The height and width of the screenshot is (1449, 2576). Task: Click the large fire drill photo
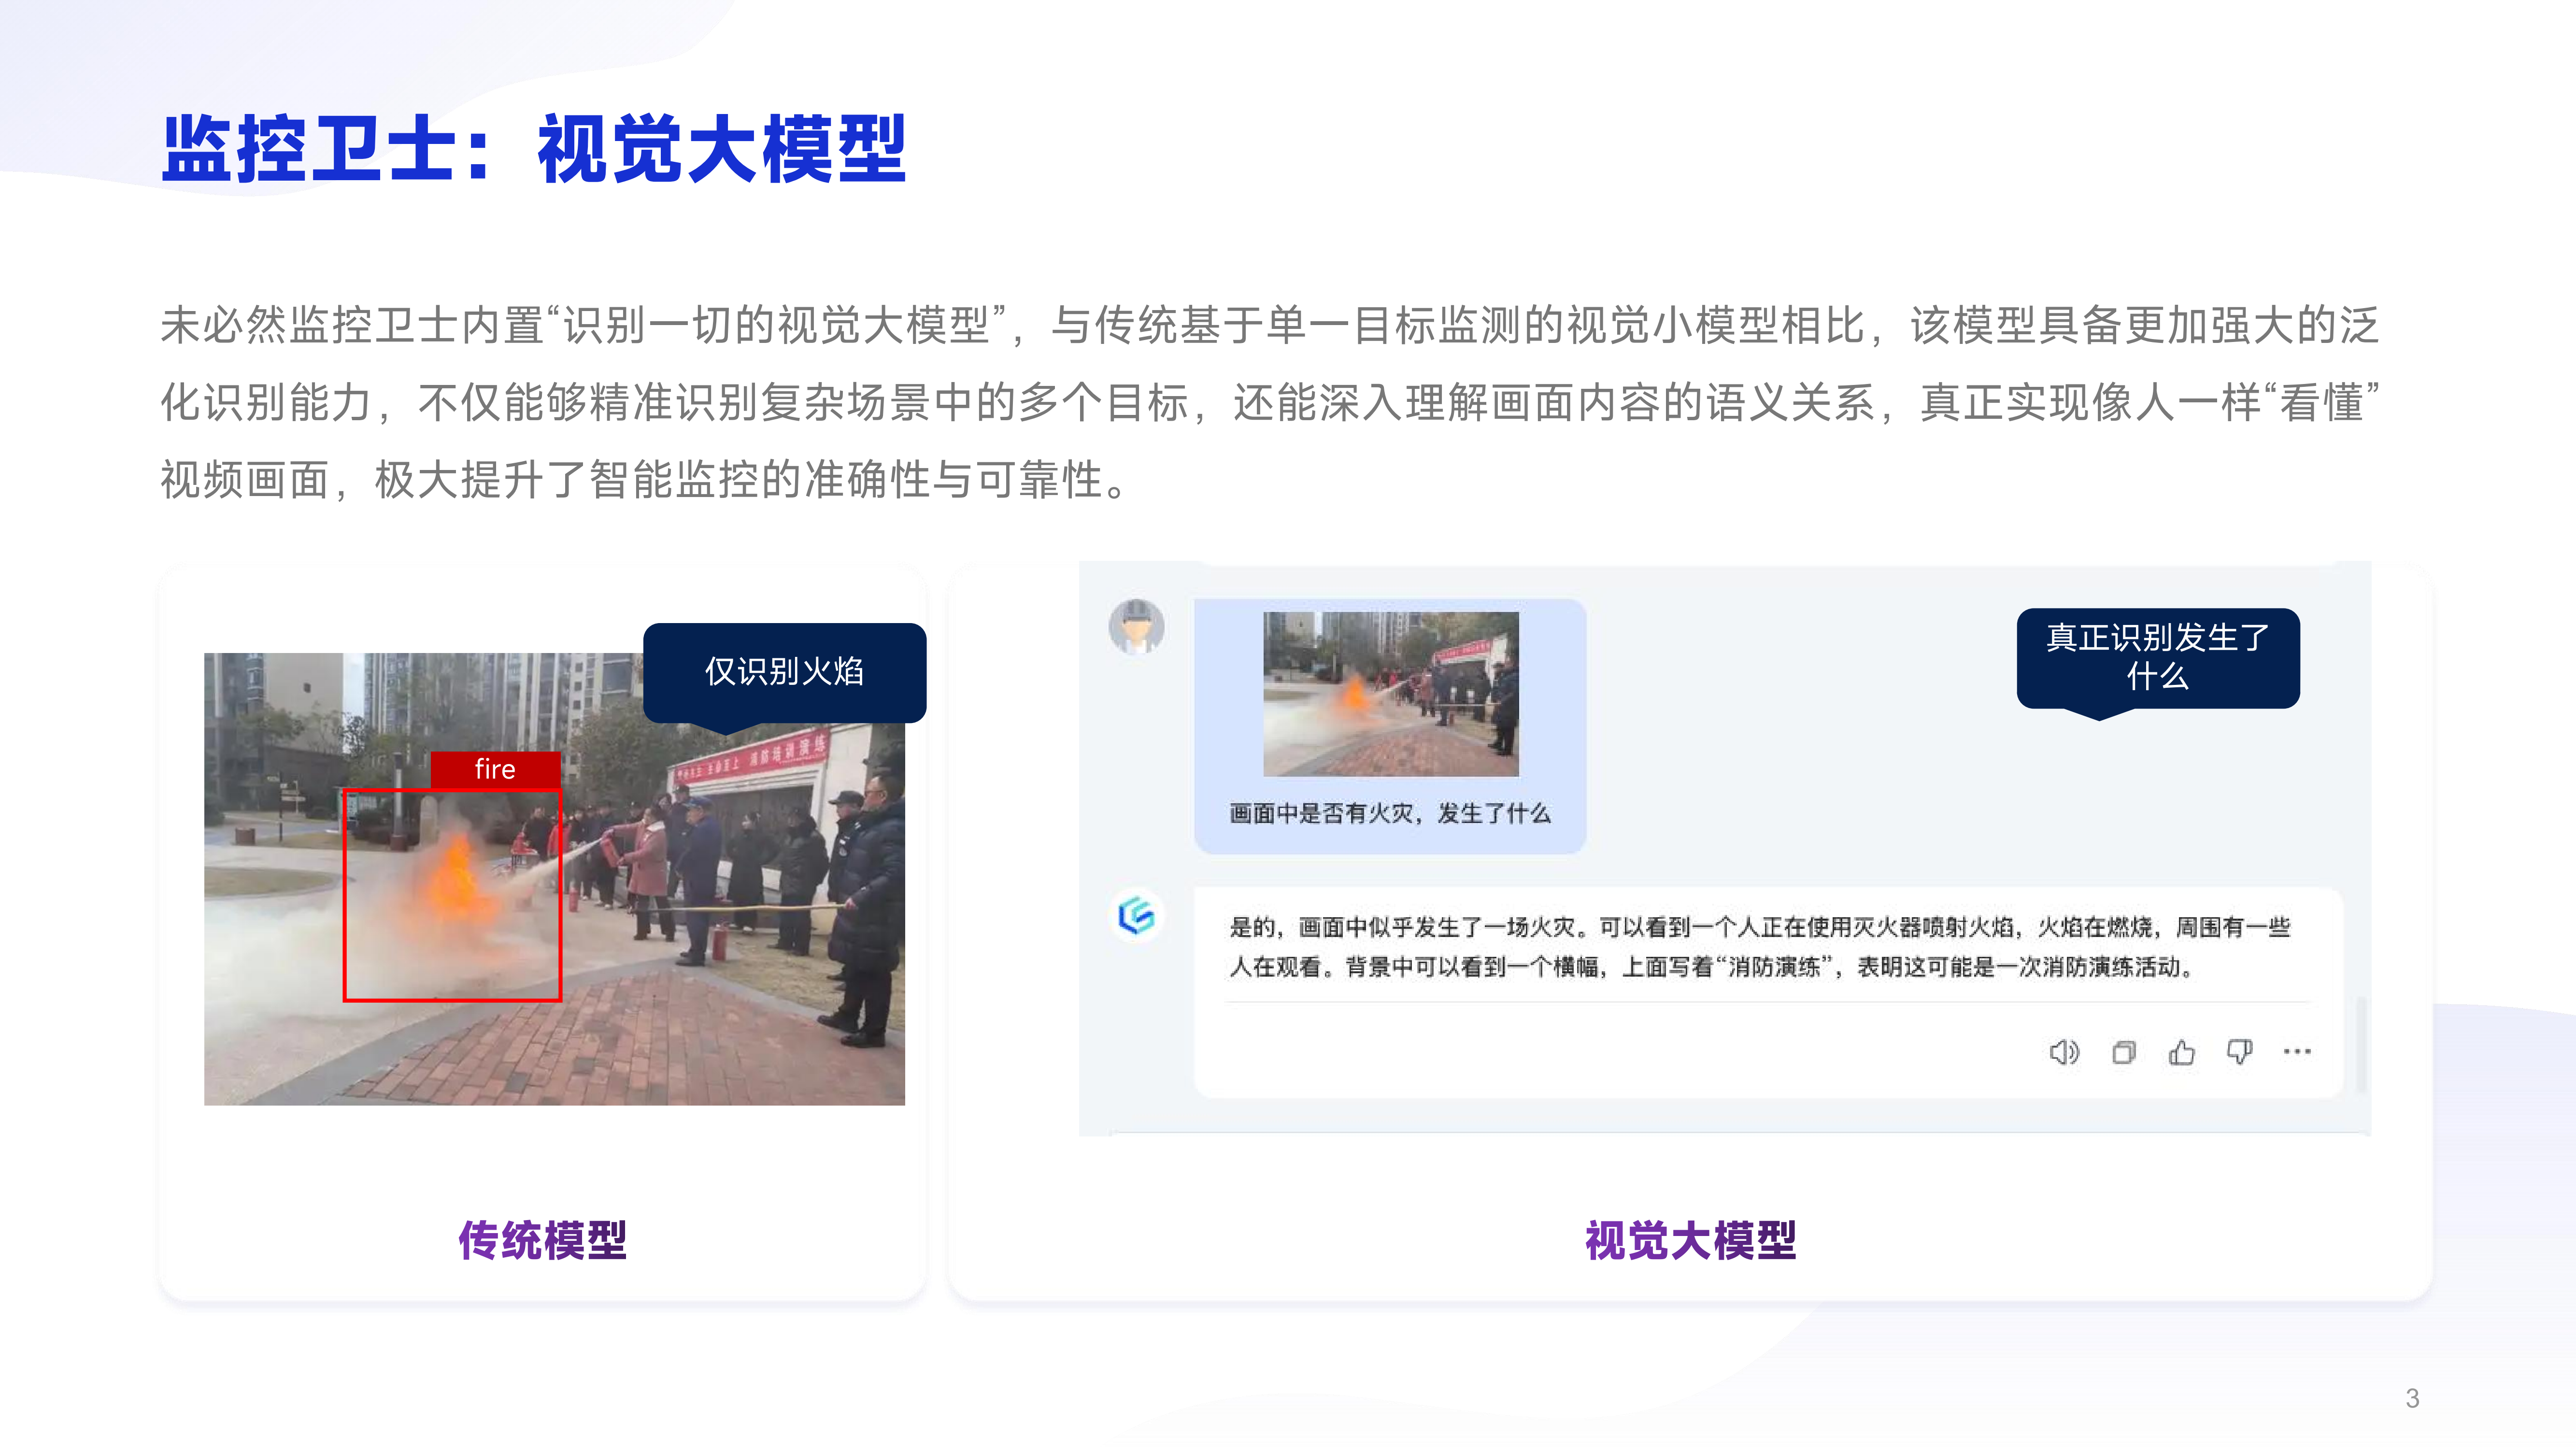tap(554, 879)
